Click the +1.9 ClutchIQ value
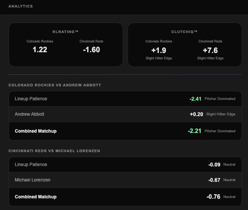Screen dimensions: 248x210 click(159, 50)
